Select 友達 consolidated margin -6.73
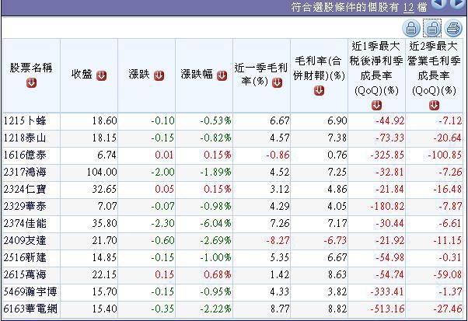This screenshot has width=468, height=321. pos(335,240)
